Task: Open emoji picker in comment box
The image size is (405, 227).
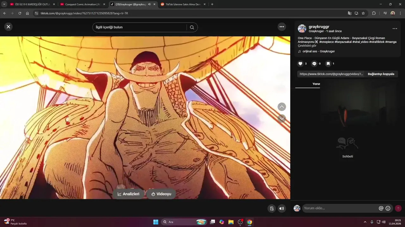Action: coord(388,208)
